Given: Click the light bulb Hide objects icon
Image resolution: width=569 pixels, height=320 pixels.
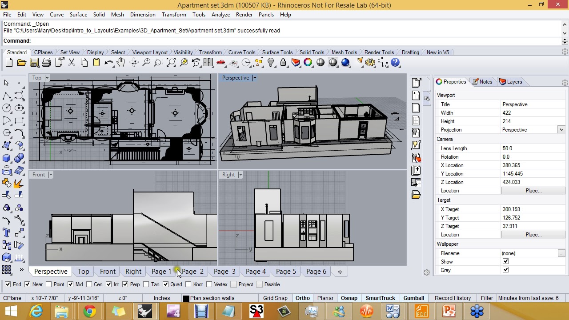Looking at the screenshot, I should click(271, 63).
